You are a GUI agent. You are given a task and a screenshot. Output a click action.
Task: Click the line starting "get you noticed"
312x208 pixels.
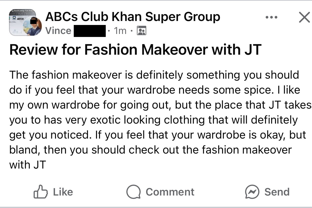pyautogui.click(x=157, y=135)
